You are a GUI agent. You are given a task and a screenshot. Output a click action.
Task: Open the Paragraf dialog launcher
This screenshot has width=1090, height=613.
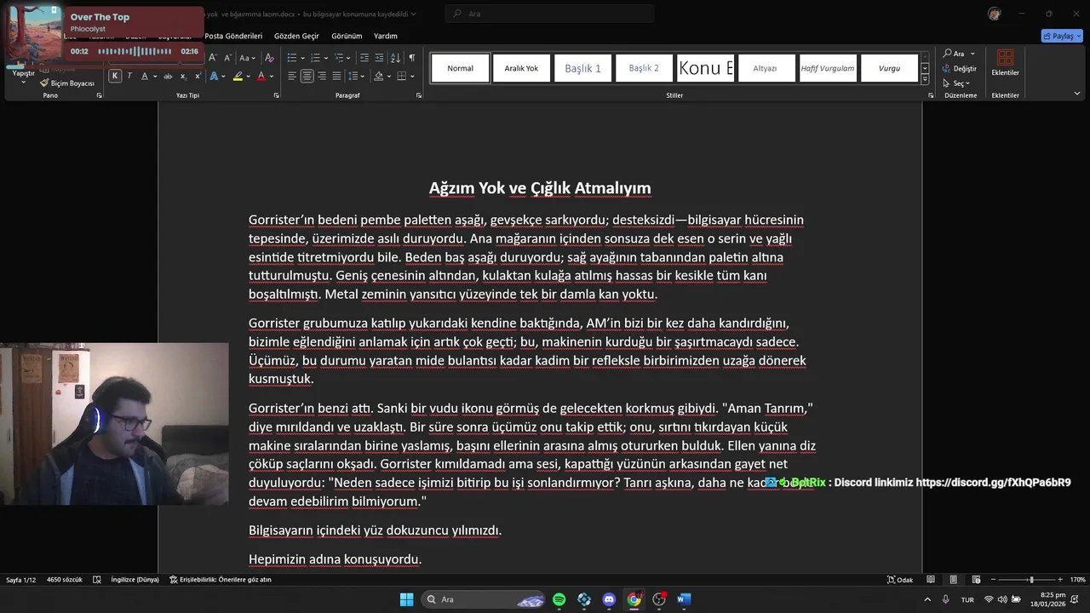pos(419,95)
